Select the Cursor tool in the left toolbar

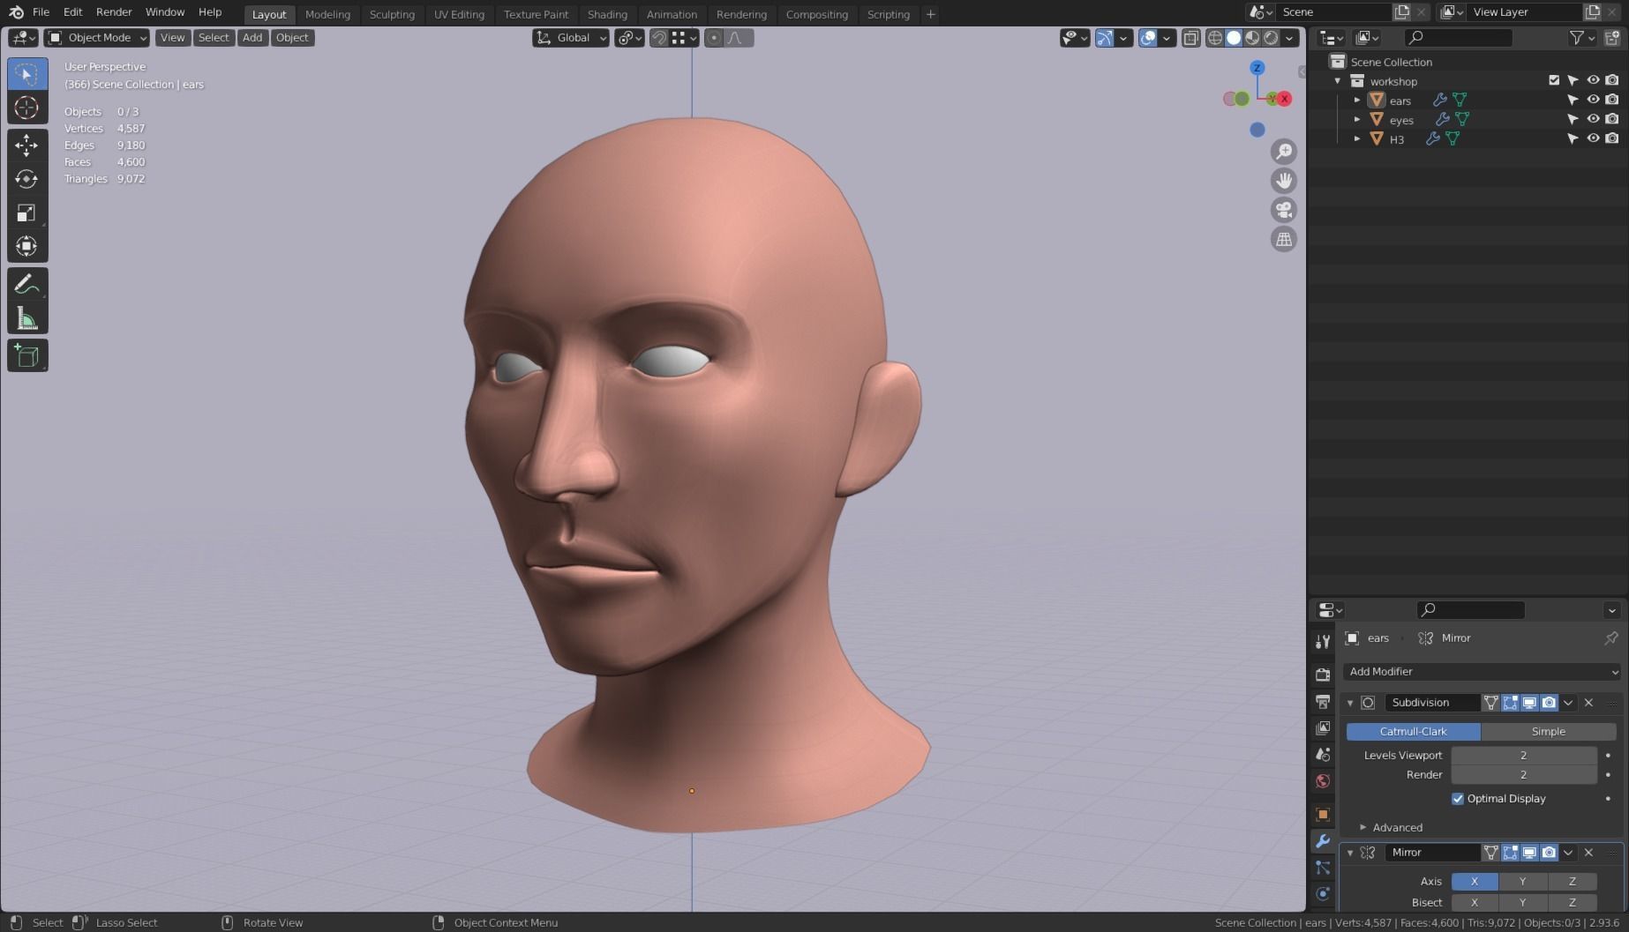26,108
